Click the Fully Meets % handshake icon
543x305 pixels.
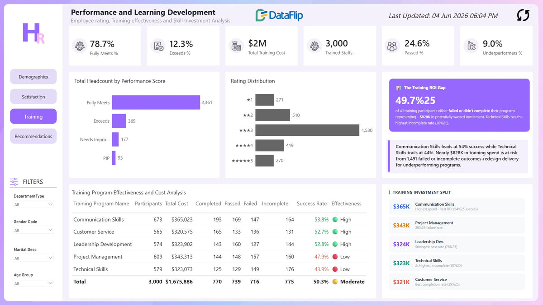tap(80, 46)
